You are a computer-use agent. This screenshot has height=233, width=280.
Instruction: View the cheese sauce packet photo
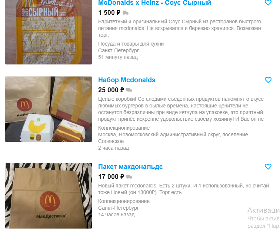49,32
